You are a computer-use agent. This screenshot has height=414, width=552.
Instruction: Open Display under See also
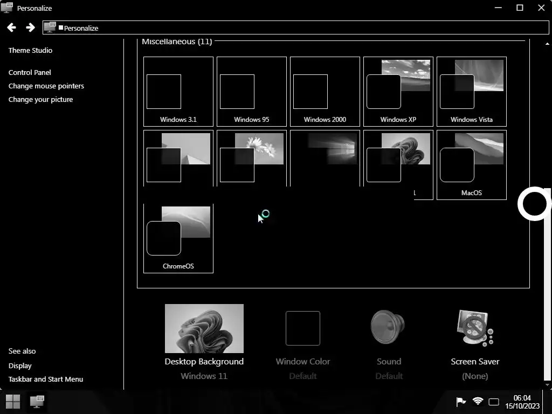click(x=20, y=366)
